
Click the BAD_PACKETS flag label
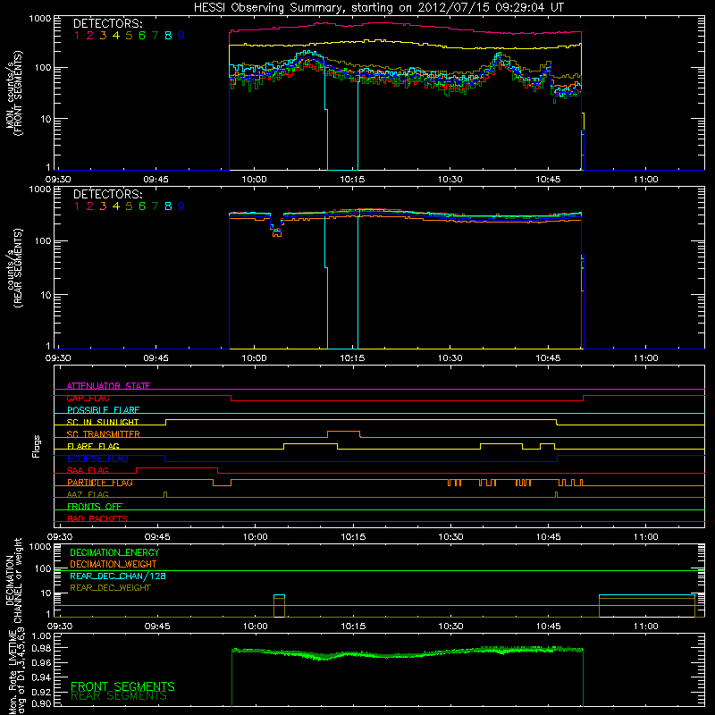click(x=97, y=518)
